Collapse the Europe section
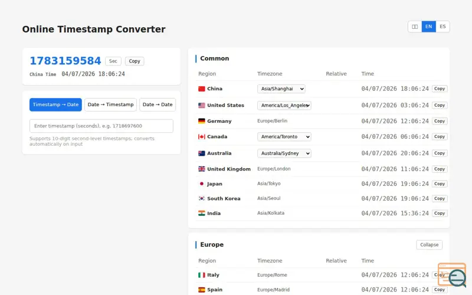 click(x=430, y=245)
